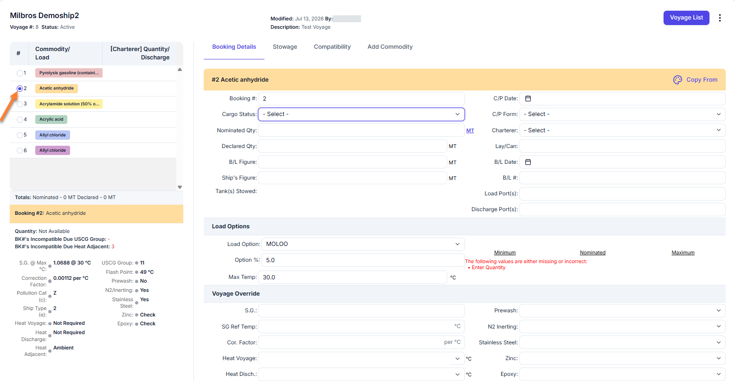
Task: Click the 'Booking #2: Acetic anhydride' summary bar
Action: point(97,213)
